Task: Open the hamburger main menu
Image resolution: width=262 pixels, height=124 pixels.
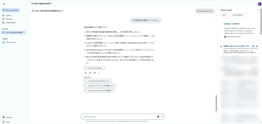Action: (x=4, y=4)
